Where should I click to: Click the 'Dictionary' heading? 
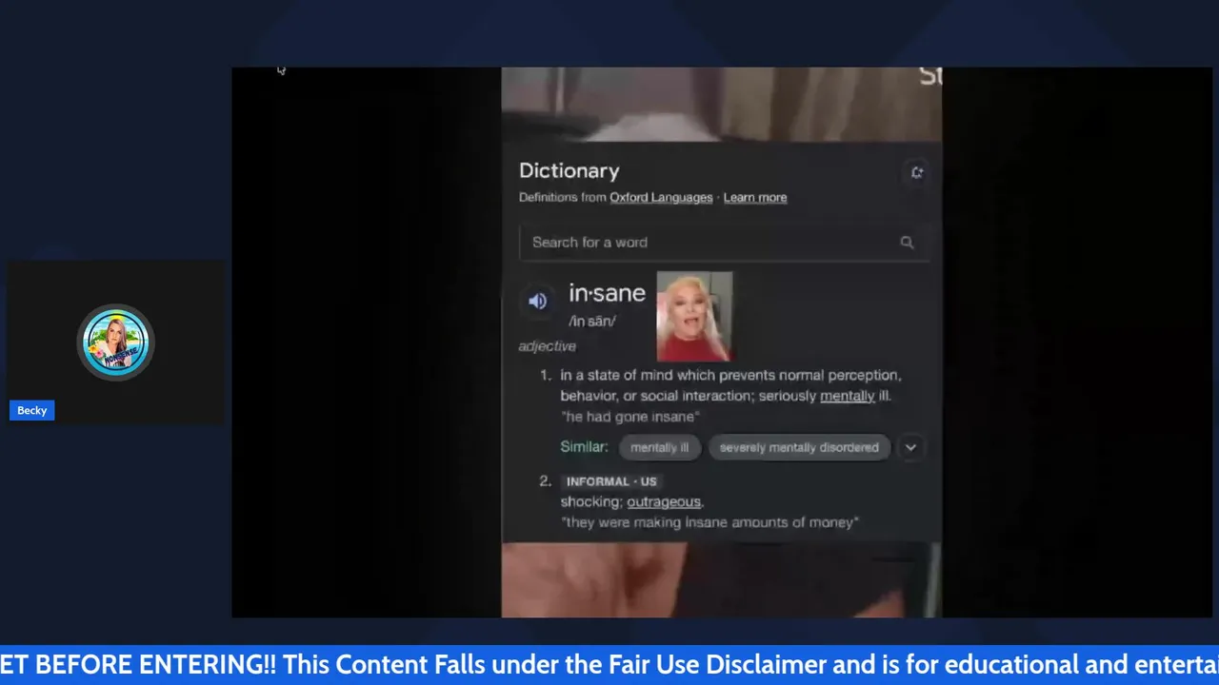[569, 171]
